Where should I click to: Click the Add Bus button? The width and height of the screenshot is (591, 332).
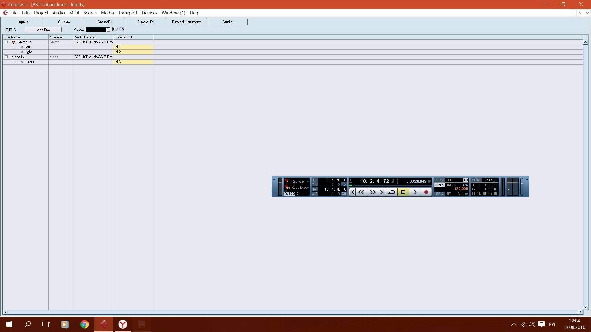(x=43, y=30)
